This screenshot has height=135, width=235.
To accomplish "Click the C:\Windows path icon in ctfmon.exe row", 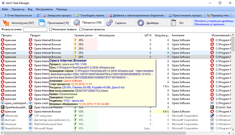I will click(x=212, y=116).
